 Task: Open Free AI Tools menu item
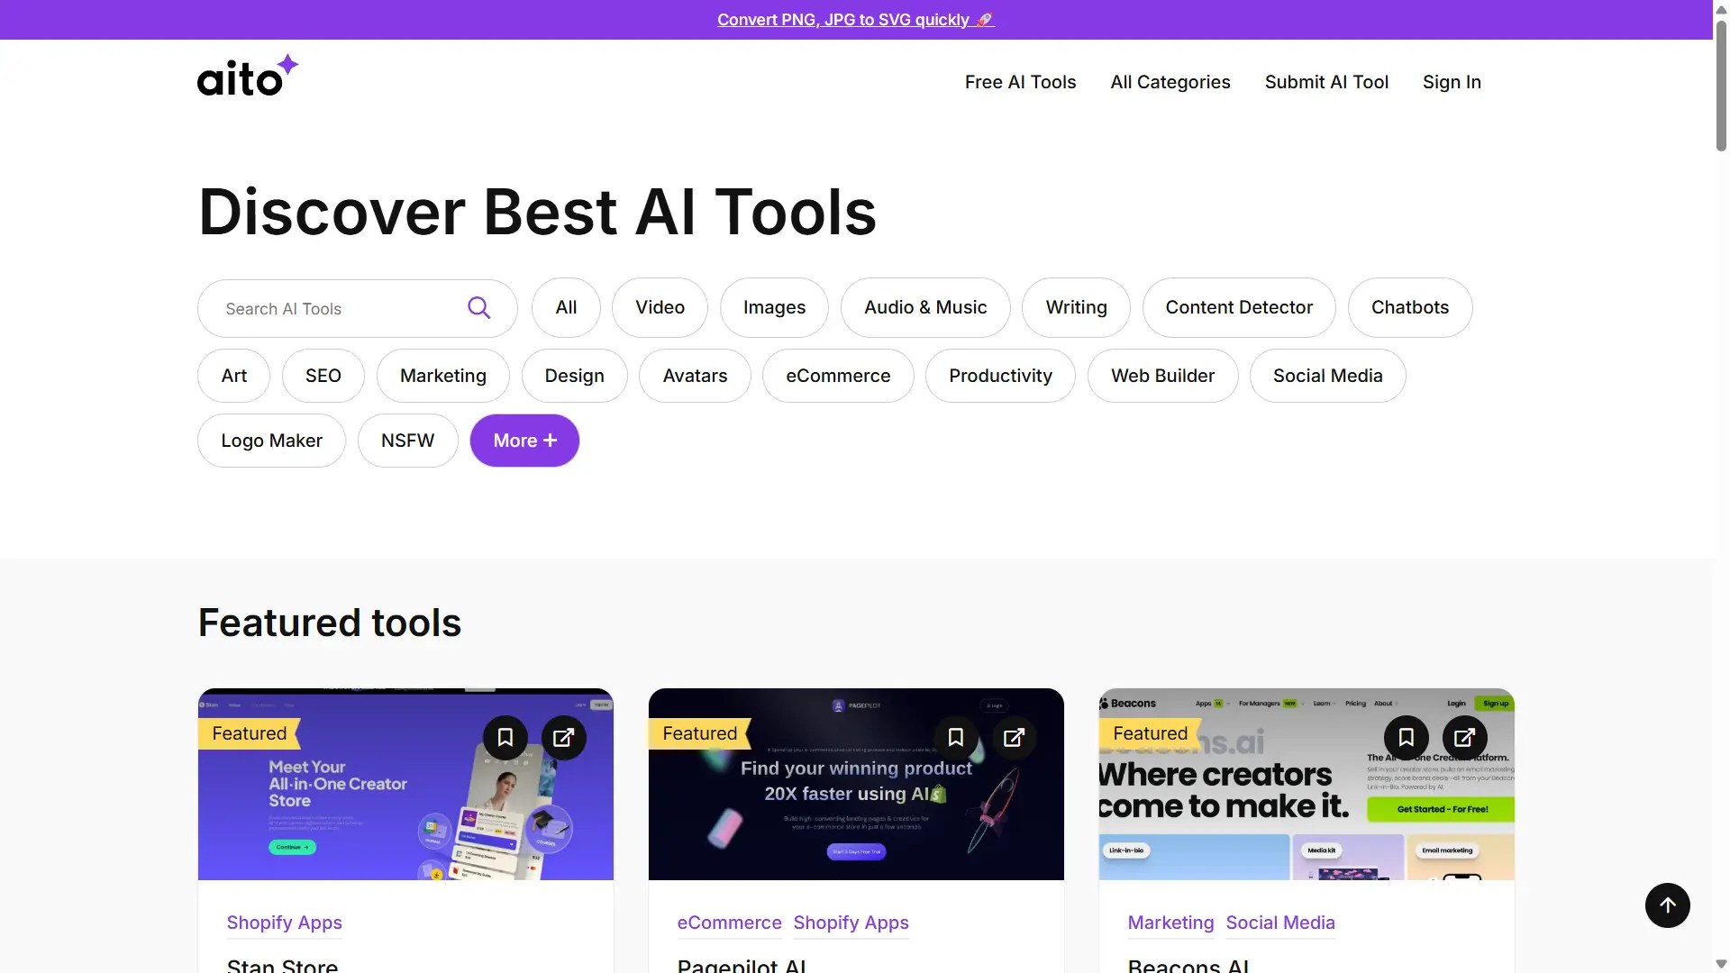pos(1020,82)
